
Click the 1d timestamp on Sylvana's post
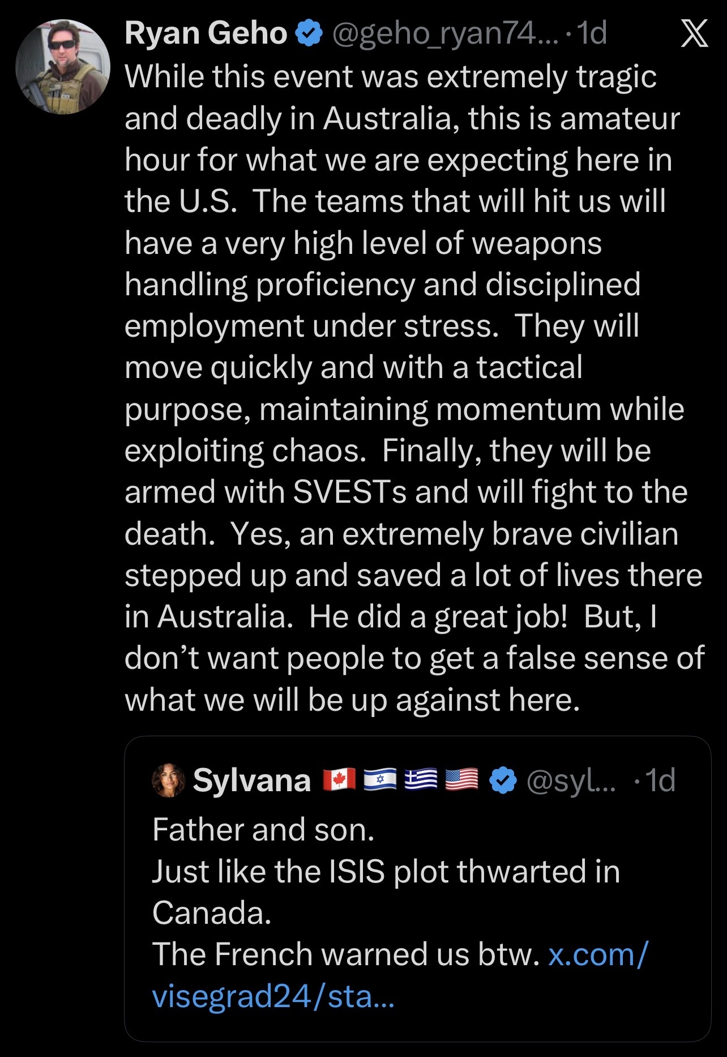point(661,780)
